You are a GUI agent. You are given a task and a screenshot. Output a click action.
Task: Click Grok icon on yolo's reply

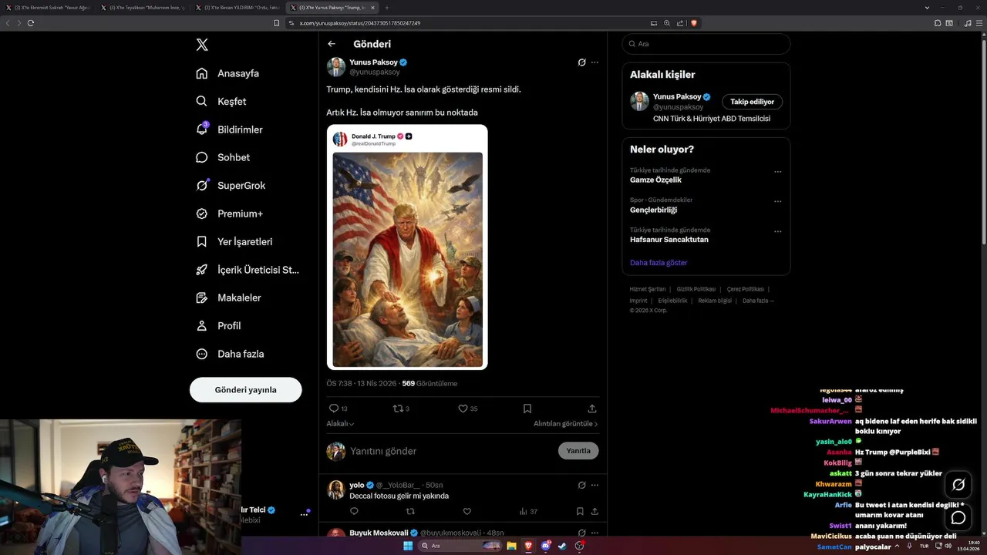(581, 485)
